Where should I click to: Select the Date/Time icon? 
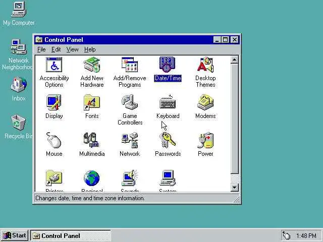click(x=168, y=65)
